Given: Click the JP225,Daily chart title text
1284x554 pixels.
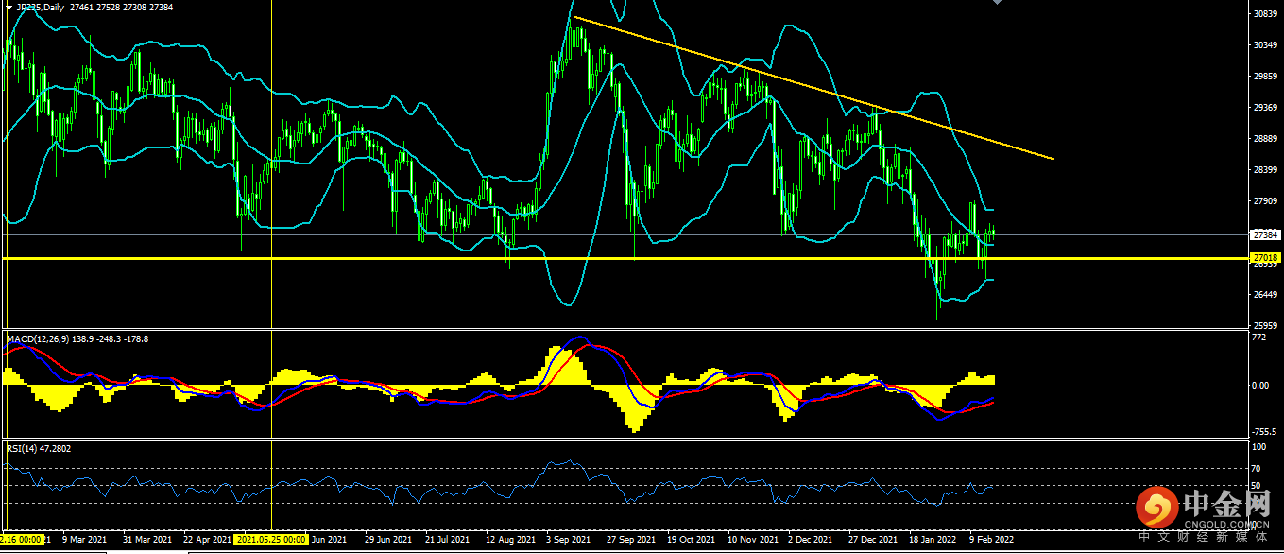Looking at the screenshot, I should point(42,7).
